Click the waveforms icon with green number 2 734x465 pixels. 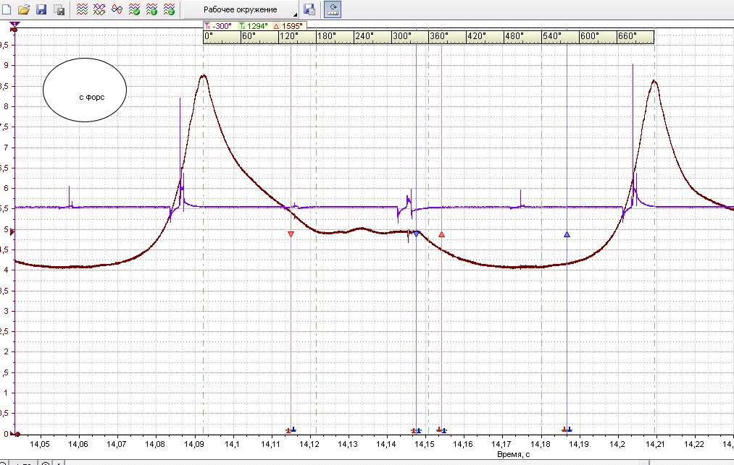tap(169, 9)
